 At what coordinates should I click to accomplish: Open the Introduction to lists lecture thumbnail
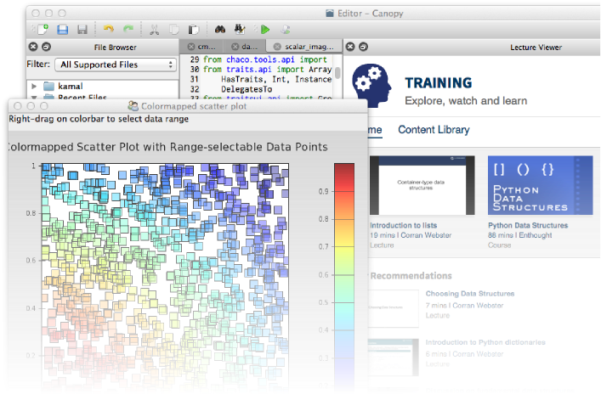tap(422, 185)
